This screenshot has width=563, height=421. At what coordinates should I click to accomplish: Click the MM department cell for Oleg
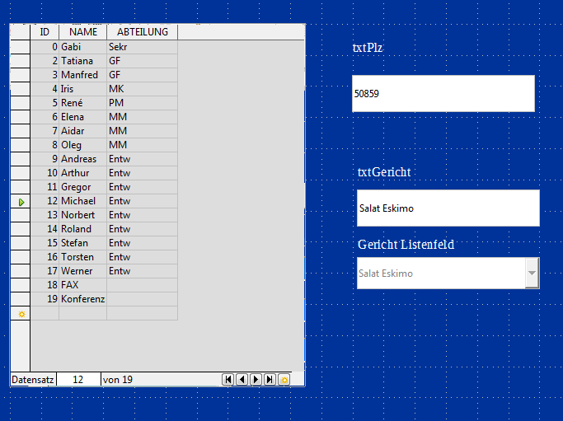coord(142,145)
